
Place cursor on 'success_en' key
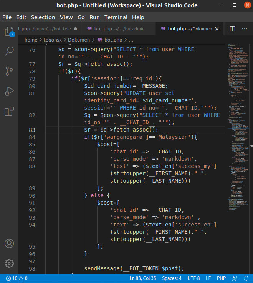pyautogui.click(x=194, y=225)
